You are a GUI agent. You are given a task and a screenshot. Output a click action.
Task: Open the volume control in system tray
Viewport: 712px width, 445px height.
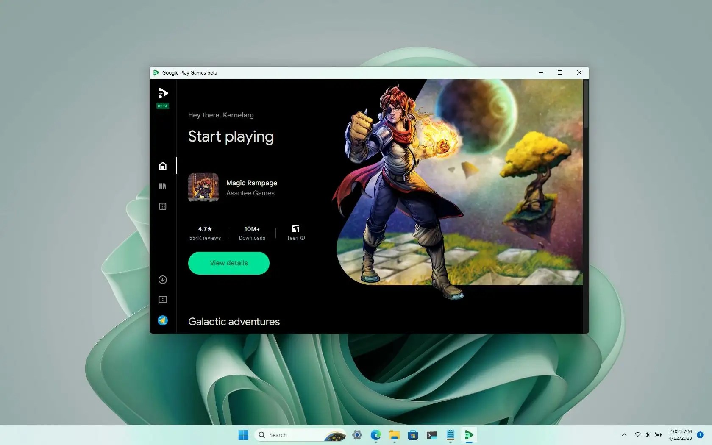tap(647, 435)
